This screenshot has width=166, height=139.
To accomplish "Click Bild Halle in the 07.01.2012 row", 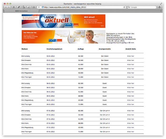I will click(25, 123).
